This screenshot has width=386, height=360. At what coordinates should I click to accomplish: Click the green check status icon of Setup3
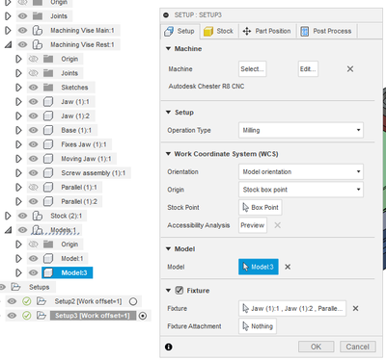(x=27, y=316)
